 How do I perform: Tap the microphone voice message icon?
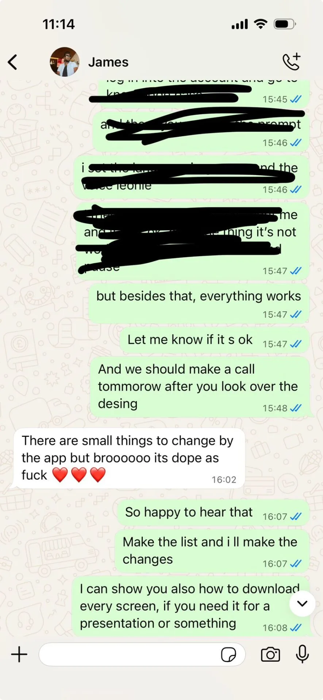tap(302, 654)
